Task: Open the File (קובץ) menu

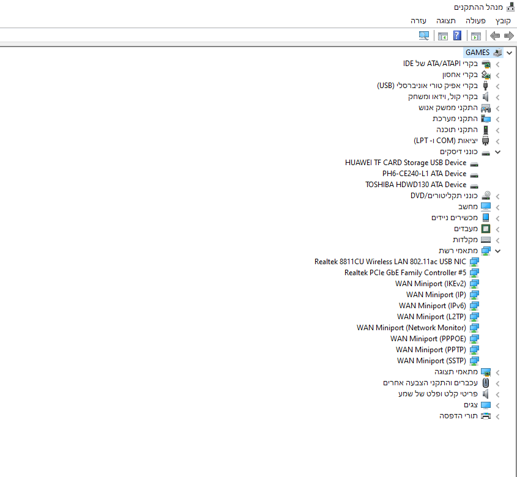Action: pyautogui.click(x=503, y=21)
